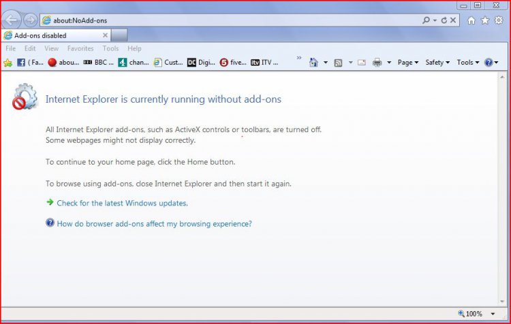This screenshot has width=511, height=324.
Task: Open the Safety dropdown menu
Action: (437, 63)
